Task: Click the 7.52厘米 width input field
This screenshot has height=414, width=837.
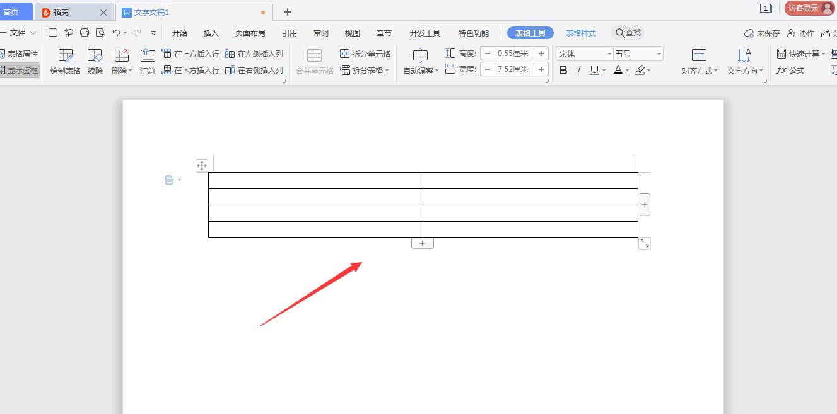Action: pos(514,69)
